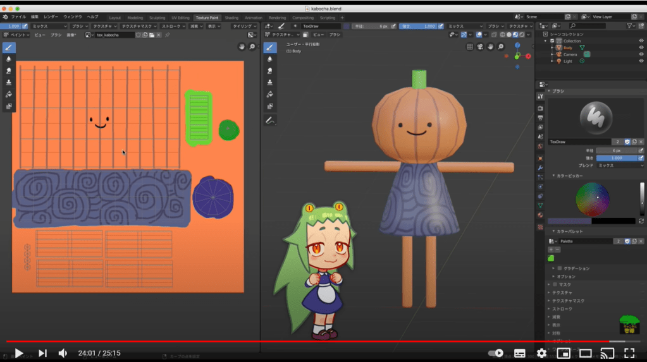The image size is (647, 362).
Task: Select the Draw brush tool in image editor
Action: coord(9,47)
